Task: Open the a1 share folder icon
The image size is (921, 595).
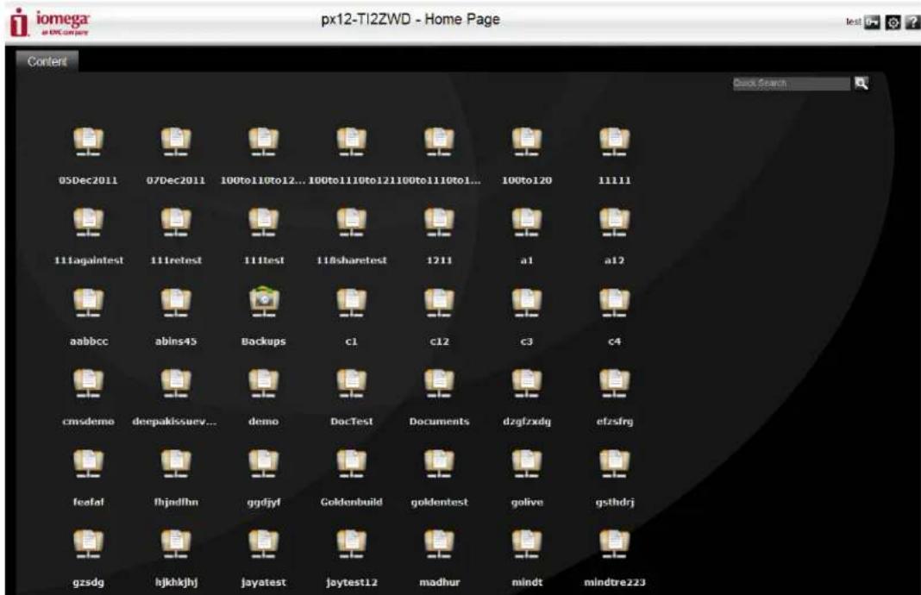Action: pyautogui.click(x=526, y=222)
